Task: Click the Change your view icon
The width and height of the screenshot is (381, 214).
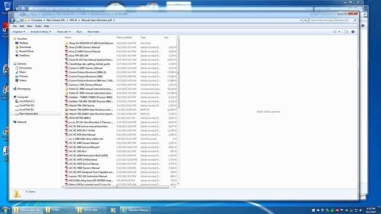Action: tap(335, 32)
